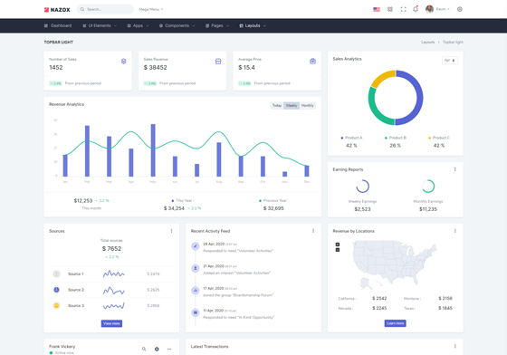Image resolution: width=507 pixels, height=355 pixels.
Task: Toggle fullscreen mode icon
Action: click(x=403, y=9)
